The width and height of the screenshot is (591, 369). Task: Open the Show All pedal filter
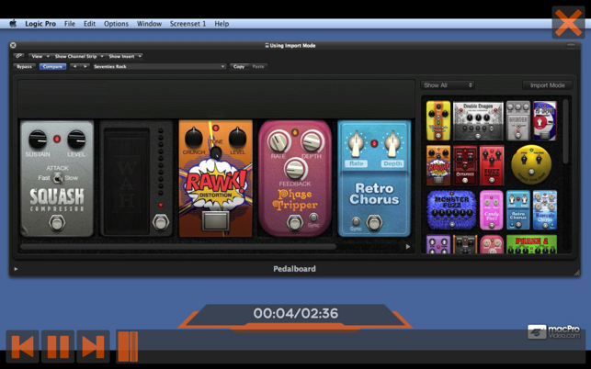(x=448, y=85)
